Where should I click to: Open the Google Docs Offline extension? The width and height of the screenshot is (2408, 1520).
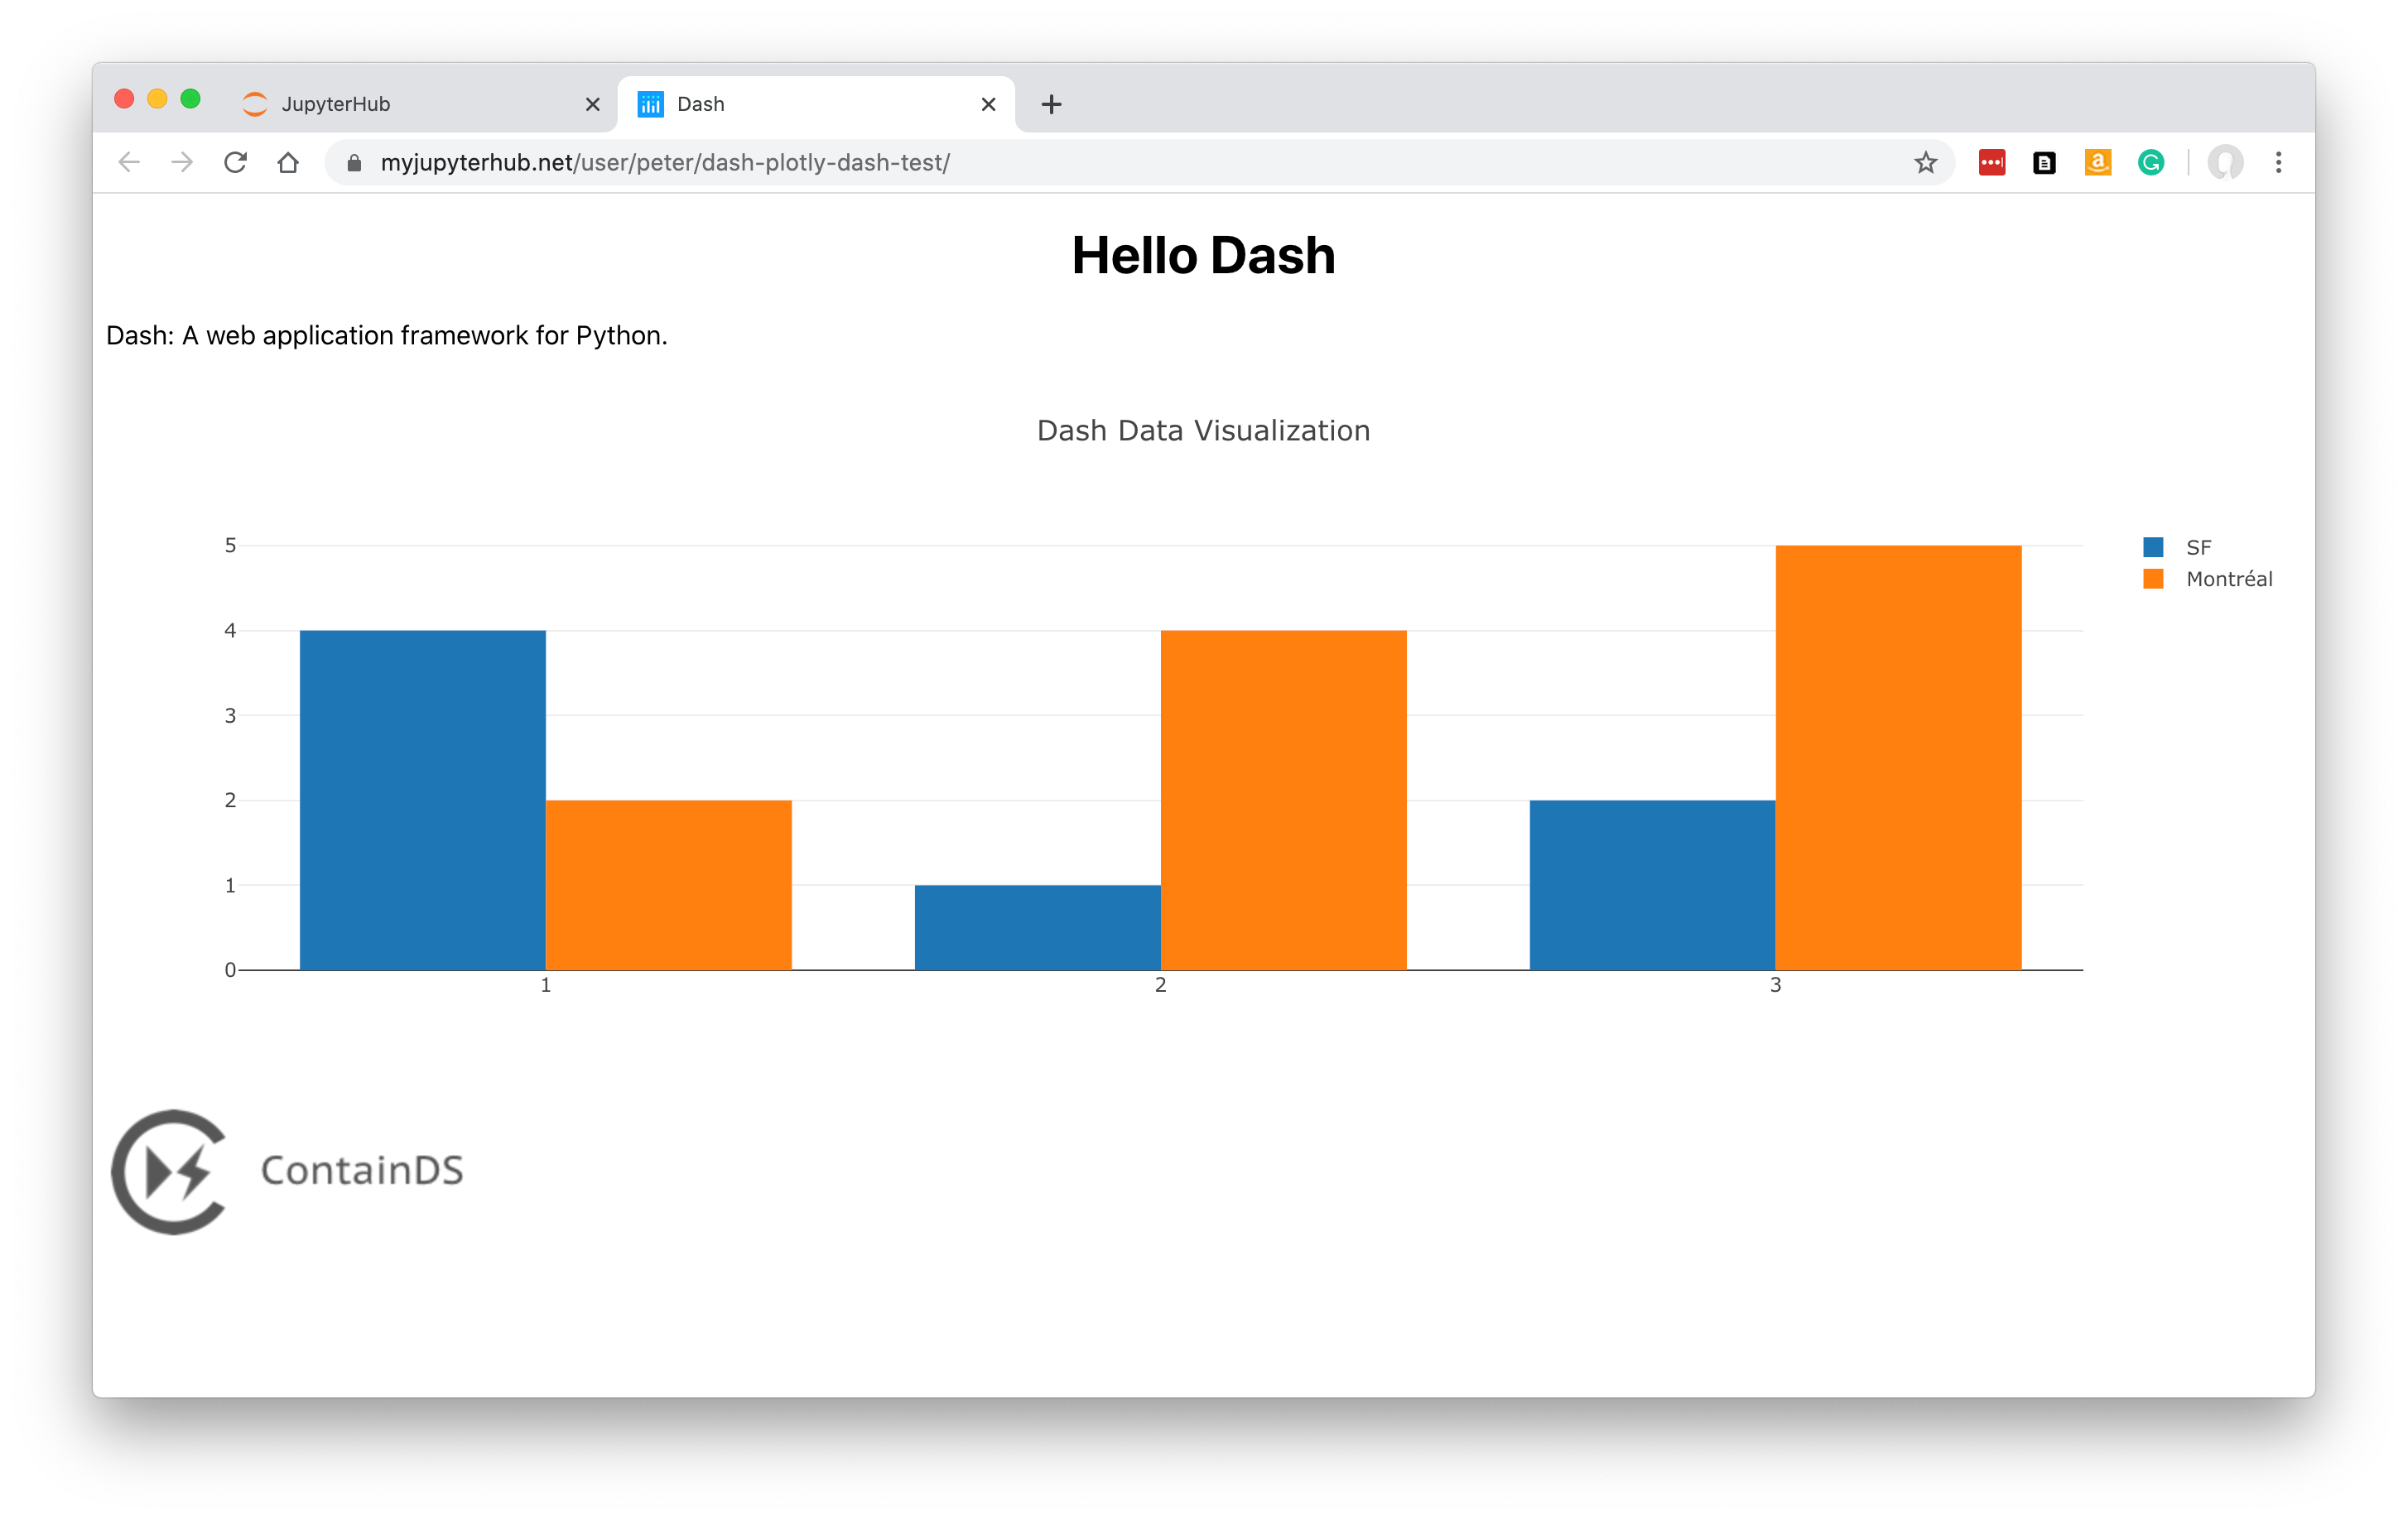coord(2044,162)
